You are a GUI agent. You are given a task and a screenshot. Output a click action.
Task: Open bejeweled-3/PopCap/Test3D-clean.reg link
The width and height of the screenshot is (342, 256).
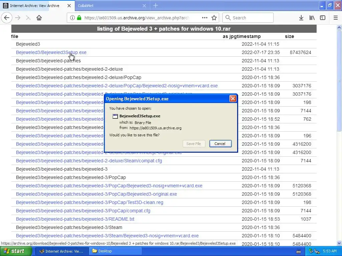pos(90,202)
